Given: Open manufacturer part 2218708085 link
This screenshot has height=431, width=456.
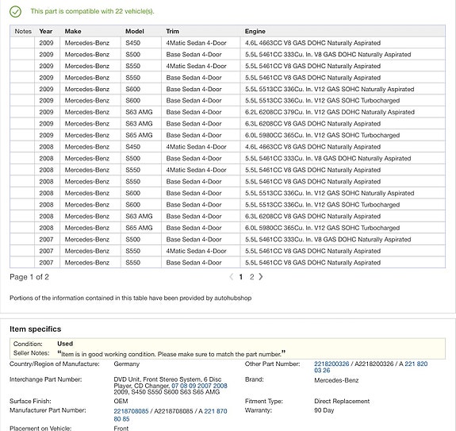Looking at the screenshot, I should tap(131, 411).
